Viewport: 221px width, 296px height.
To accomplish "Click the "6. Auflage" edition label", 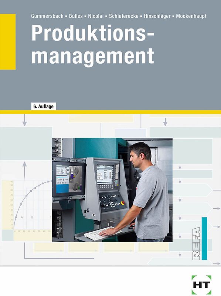I will (x=43, y=106).
